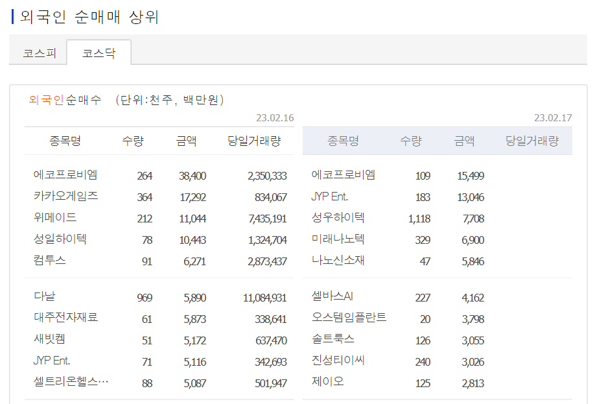593x404 pixels.
Task: Click 당일거래량 header in the 23.02.17 table
Action: click(x=532, y=141)
